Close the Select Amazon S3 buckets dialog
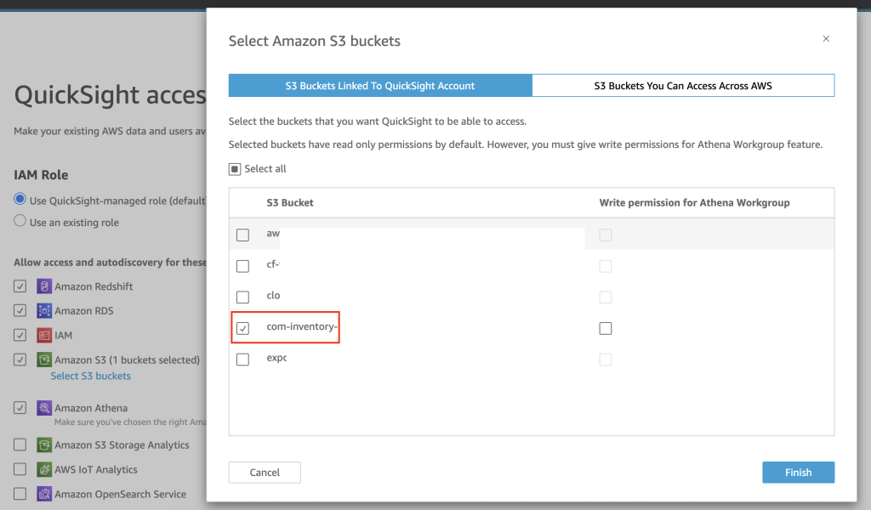Screen dimensions: 871x510 [x=826, y=39]
